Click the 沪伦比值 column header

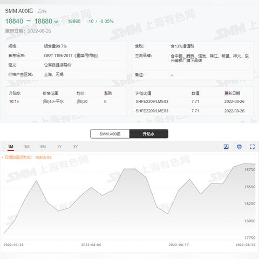tap(144, 93)
